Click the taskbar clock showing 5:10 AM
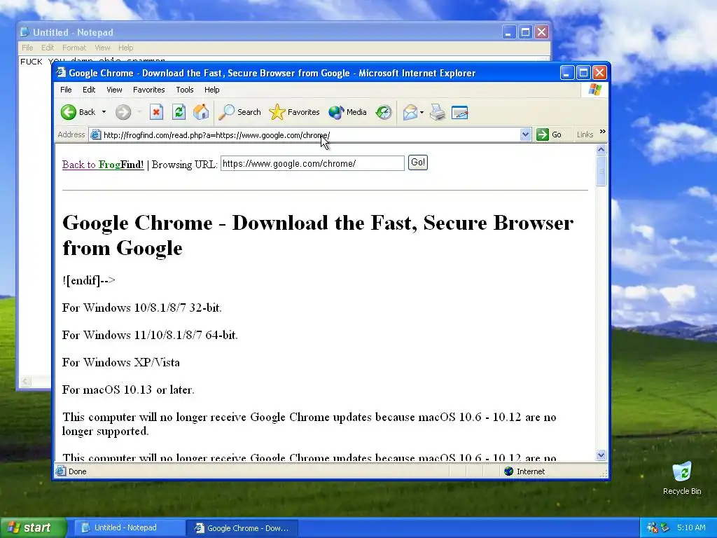The width and height of the screenshot is (717, 538). pyautogui.click(x=691, y=527)
